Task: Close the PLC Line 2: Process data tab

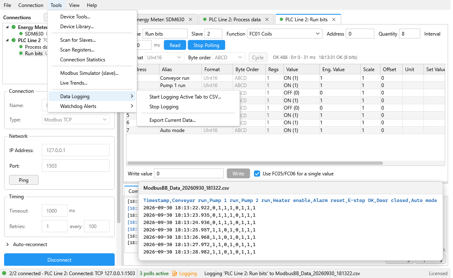Action: click(267, 19)
